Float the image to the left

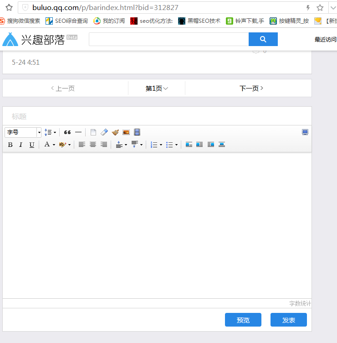coord(199,145)
